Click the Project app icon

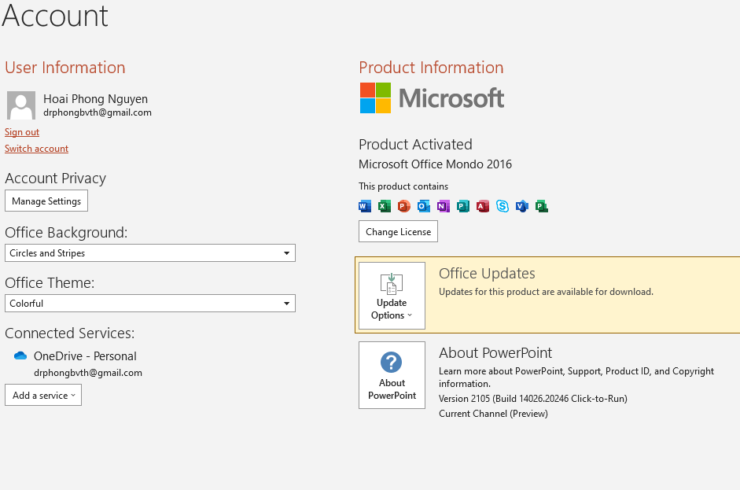[x=542, y=206]
